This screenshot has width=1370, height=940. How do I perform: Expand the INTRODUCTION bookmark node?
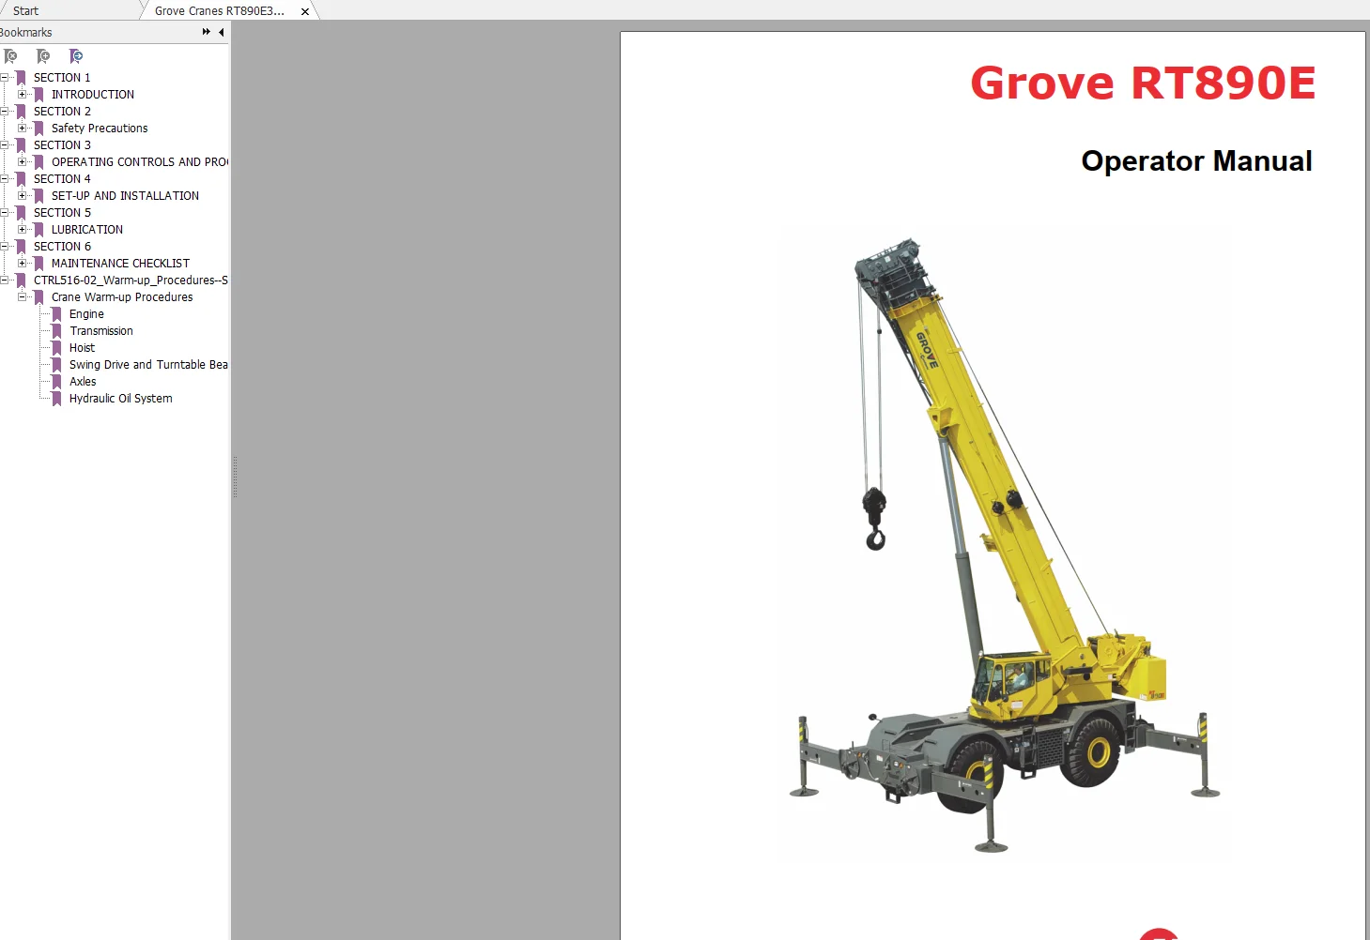[x=22, y=95]
